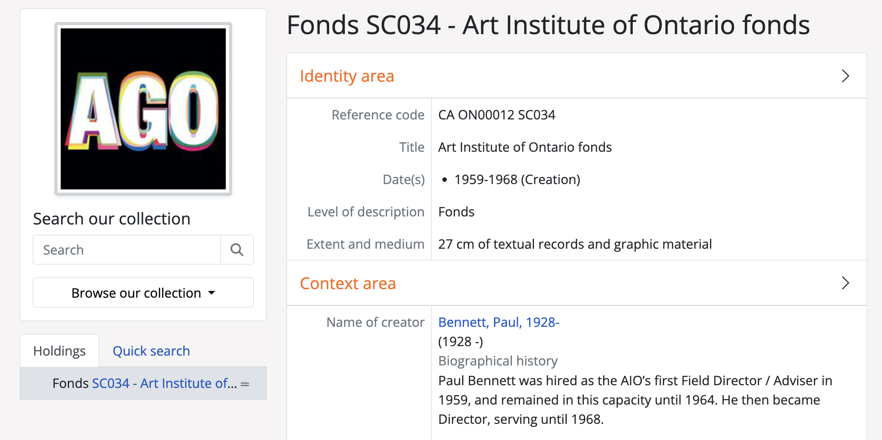Viewport: 882px width, 440px height.
Task: Click the 27 cm extent and medium value
Action: tap(575, 244)
